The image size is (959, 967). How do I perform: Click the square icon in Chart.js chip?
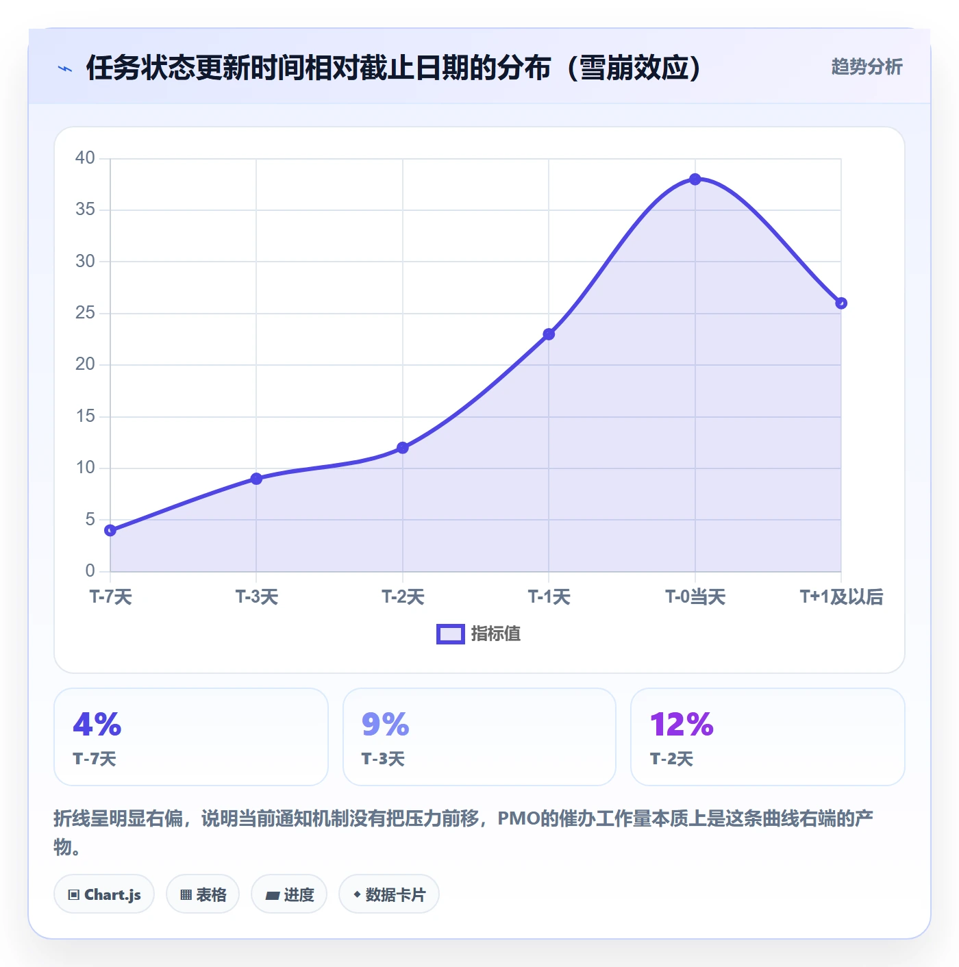click(x=74, y=895)
